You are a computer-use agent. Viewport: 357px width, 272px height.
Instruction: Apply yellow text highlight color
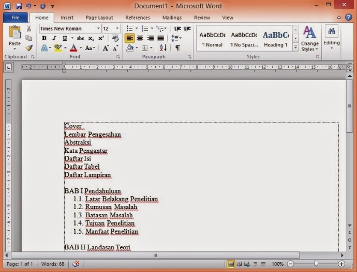click(58, 48)
